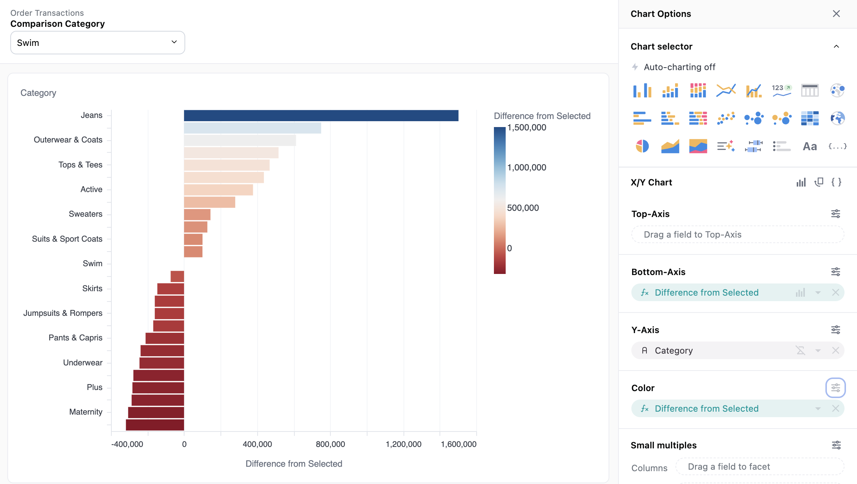The width and height of the screenshot is (857, 484).
Task: Close the Chart Options panel
Action: (x=836, y=14)
